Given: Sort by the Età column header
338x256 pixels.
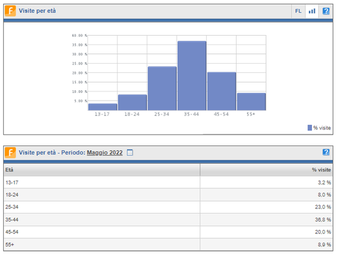Looking at the screenshot, I should pos(102,170).
